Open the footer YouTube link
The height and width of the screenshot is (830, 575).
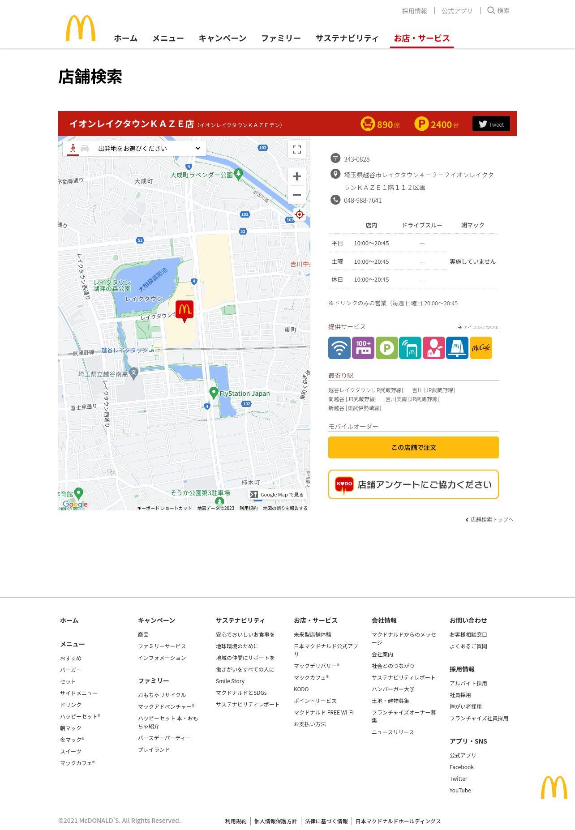click(x=460, y=790)
